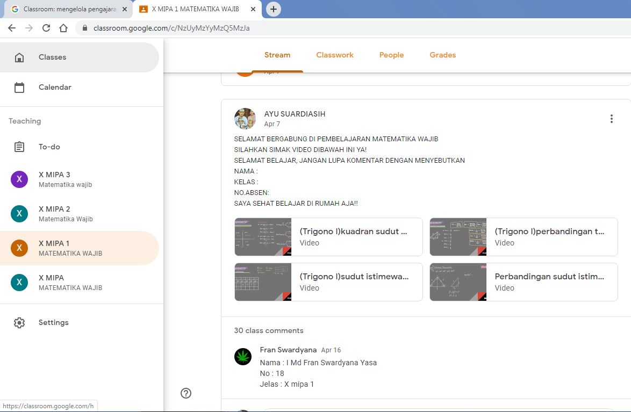Click the Apr 7 post date
This screenshot has height=412, width=631.
pyautogui.click(x=272, y=124)
